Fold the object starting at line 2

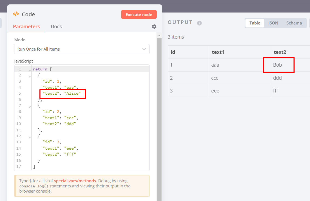[30, 76]
